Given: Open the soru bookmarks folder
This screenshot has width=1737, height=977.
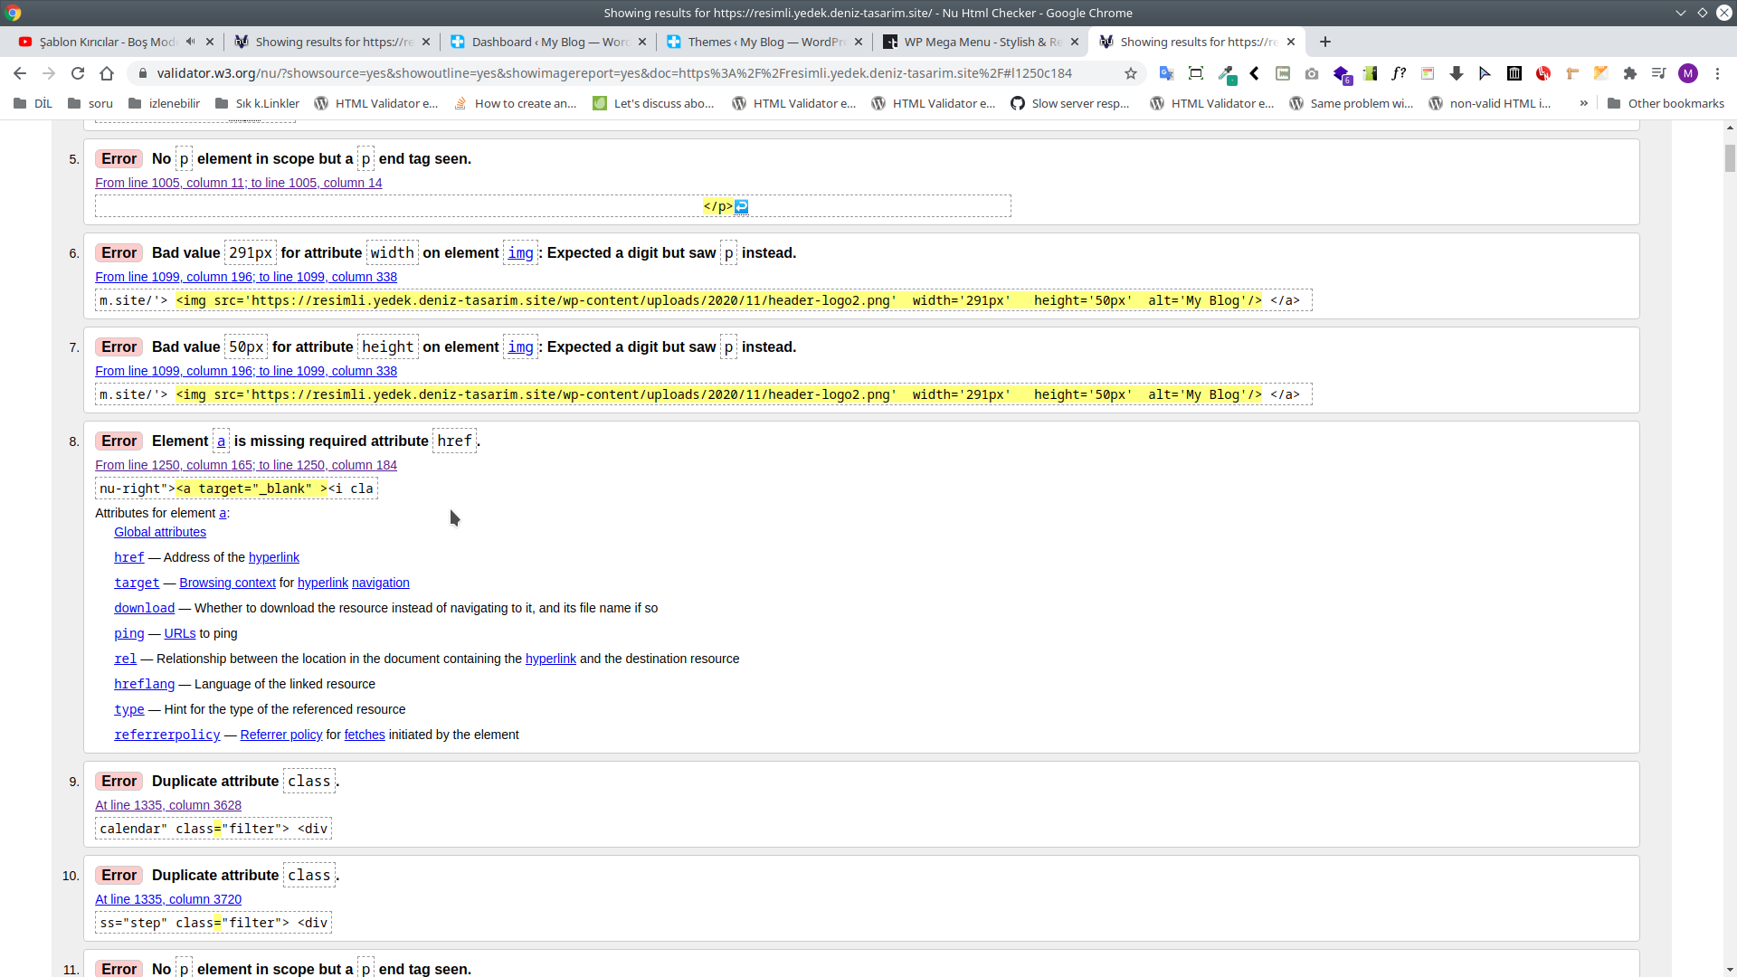Looking at the screenshot, I should pyautogui.click(x=90, y=103).
